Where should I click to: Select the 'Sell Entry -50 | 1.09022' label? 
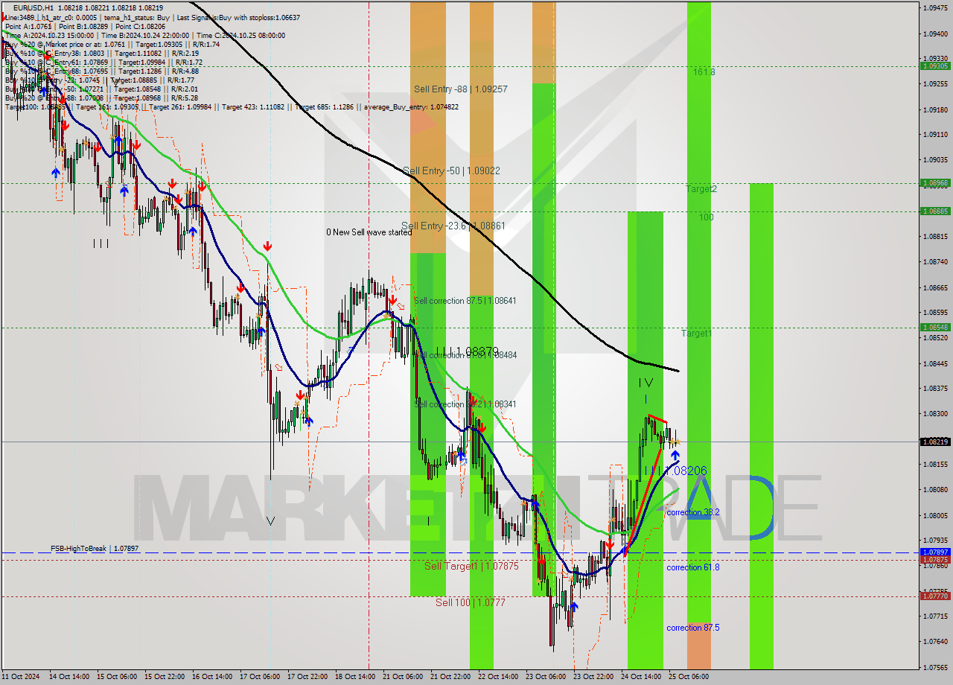[x=451, y=171]
